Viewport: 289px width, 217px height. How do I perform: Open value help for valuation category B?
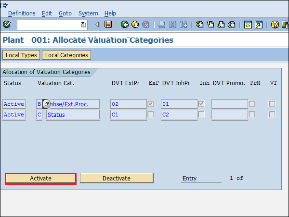[x=47, y=103]
